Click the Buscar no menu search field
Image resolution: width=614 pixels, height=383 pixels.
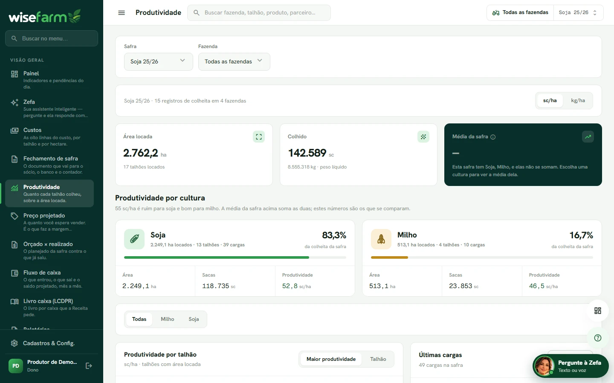point(52,38)
